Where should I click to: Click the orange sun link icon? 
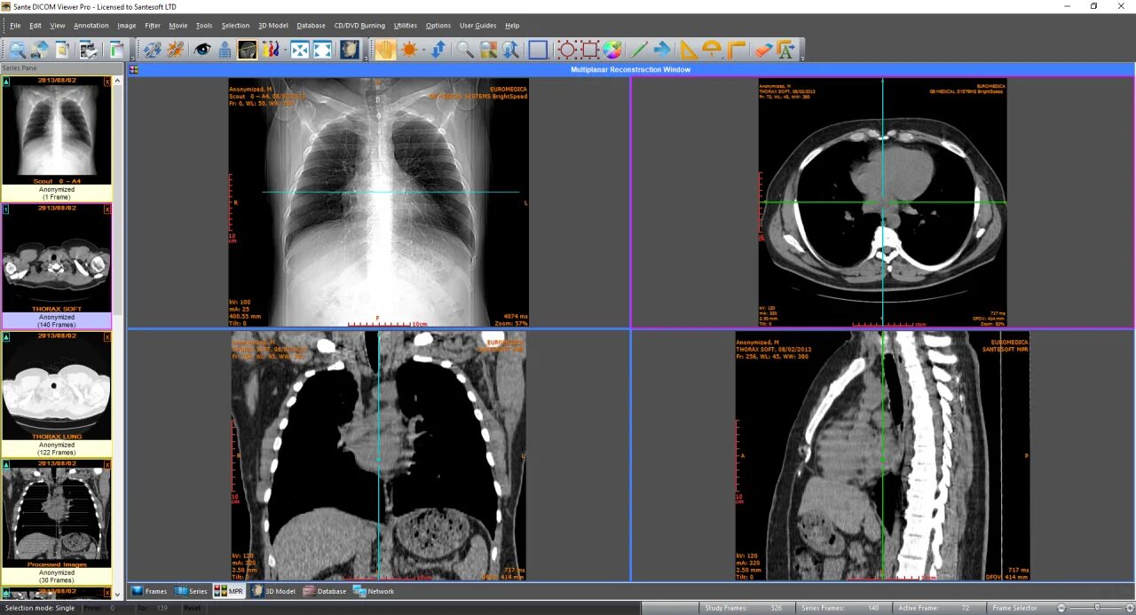click(x=176, y=50)
